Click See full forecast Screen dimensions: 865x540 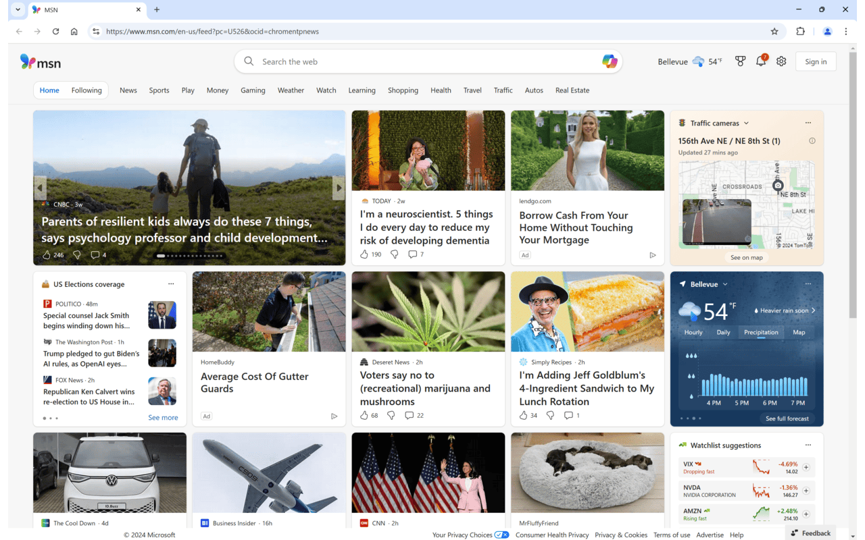point(786,418)
